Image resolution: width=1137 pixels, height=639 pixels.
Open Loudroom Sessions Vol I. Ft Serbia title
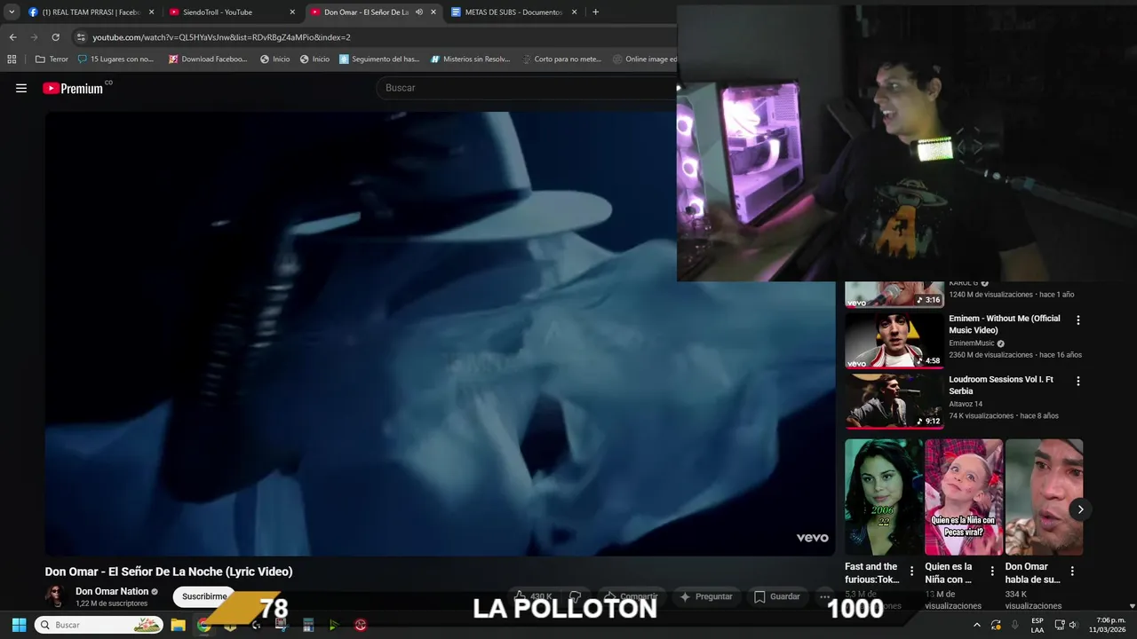[1001, 385]
